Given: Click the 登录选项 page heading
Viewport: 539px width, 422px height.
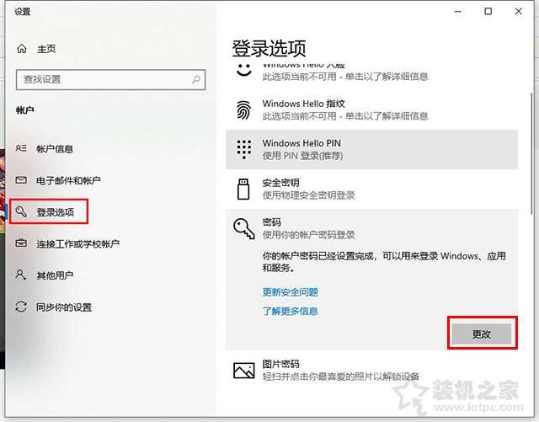Looking at the screenshot, I should pos(269,48).
